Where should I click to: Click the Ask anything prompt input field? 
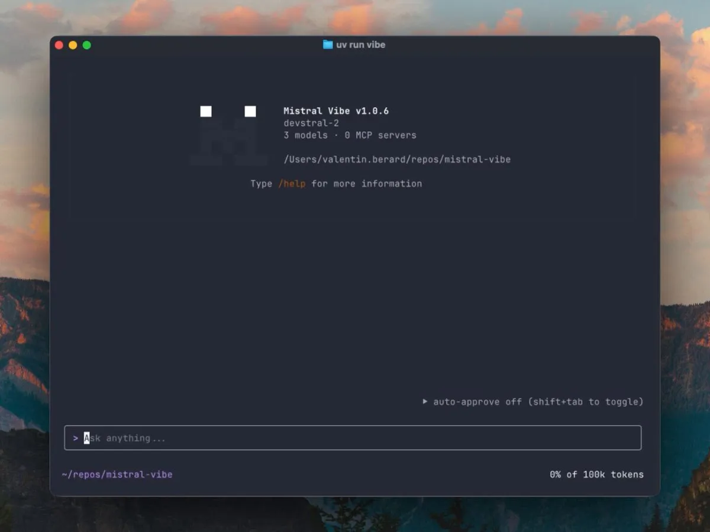tap(353, 438)
